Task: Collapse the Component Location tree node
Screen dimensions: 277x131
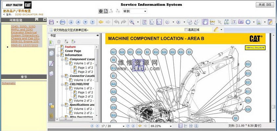Action: pyautogui.click(x=62, y=59)
